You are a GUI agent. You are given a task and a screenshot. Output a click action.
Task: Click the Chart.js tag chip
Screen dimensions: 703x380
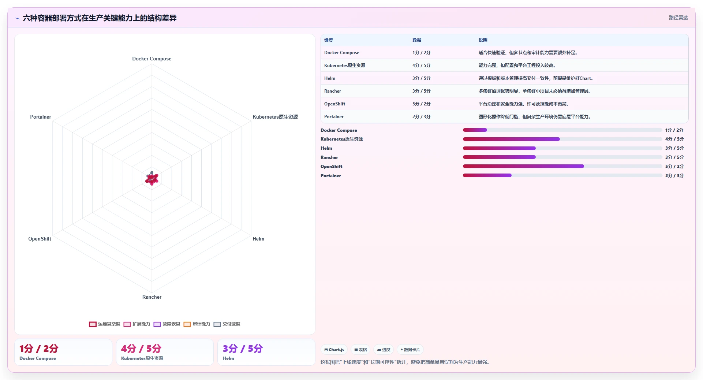click(x=334, y=350)
